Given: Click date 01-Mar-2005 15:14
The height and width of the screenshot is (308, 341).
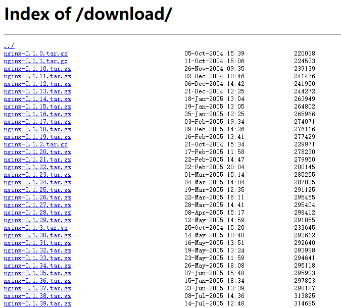Looking at the screenshot, I should (214, 175).
